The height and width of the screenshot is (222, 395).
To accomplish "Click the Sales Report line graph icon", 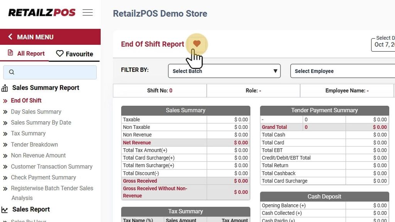I will tap(5, 210).
